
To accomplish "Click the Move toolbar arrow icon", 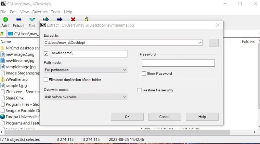I will pyautogui.click(x=59, y=20).
